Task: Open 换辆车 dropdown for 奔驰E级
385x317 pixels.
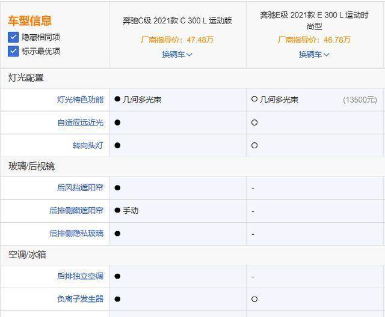Action: click(x=314, y=55)
